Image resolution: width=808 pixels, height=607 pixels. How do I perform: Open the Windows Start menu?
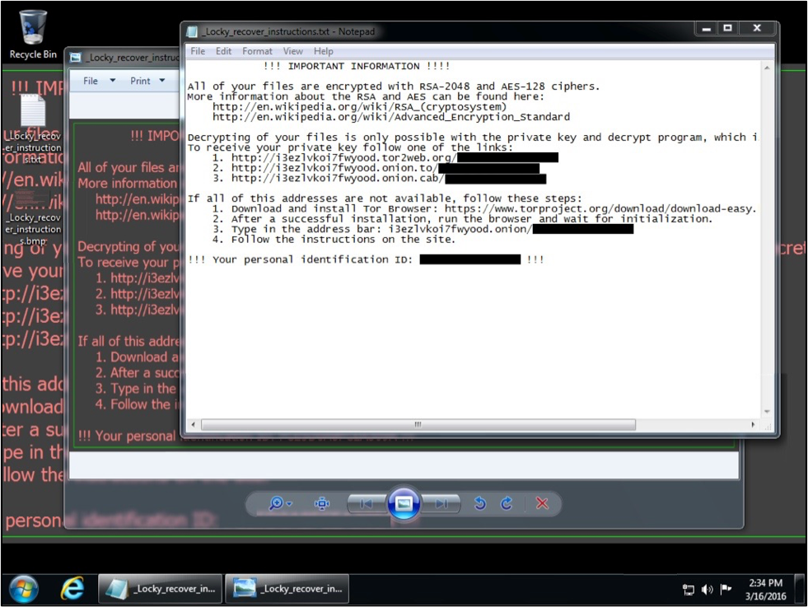click(x=23, y=589)
